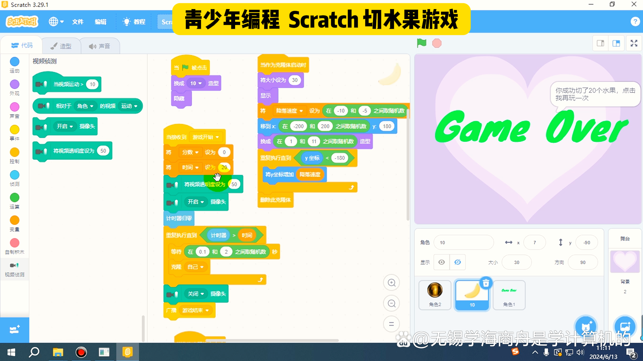
Task: Switch to the 代码 tab
Action: (x=22, y=45)
